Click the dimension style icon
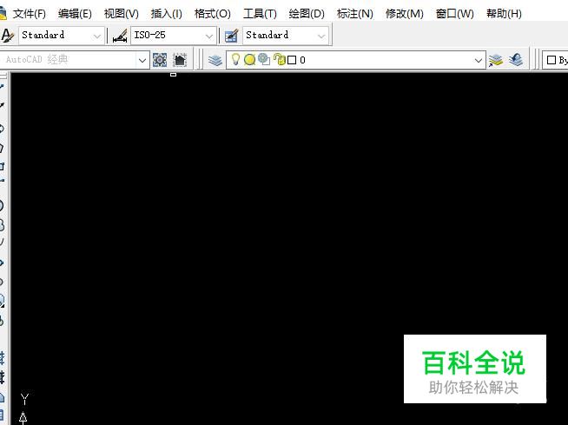The image size is (568, 425). pyautogui.click(x=120, y=36)
